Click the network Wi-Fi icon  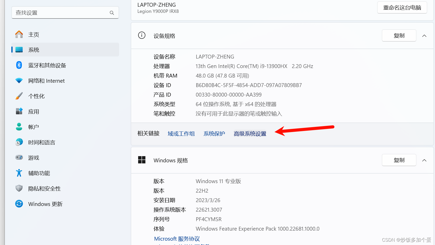click(x=19, y=81)
